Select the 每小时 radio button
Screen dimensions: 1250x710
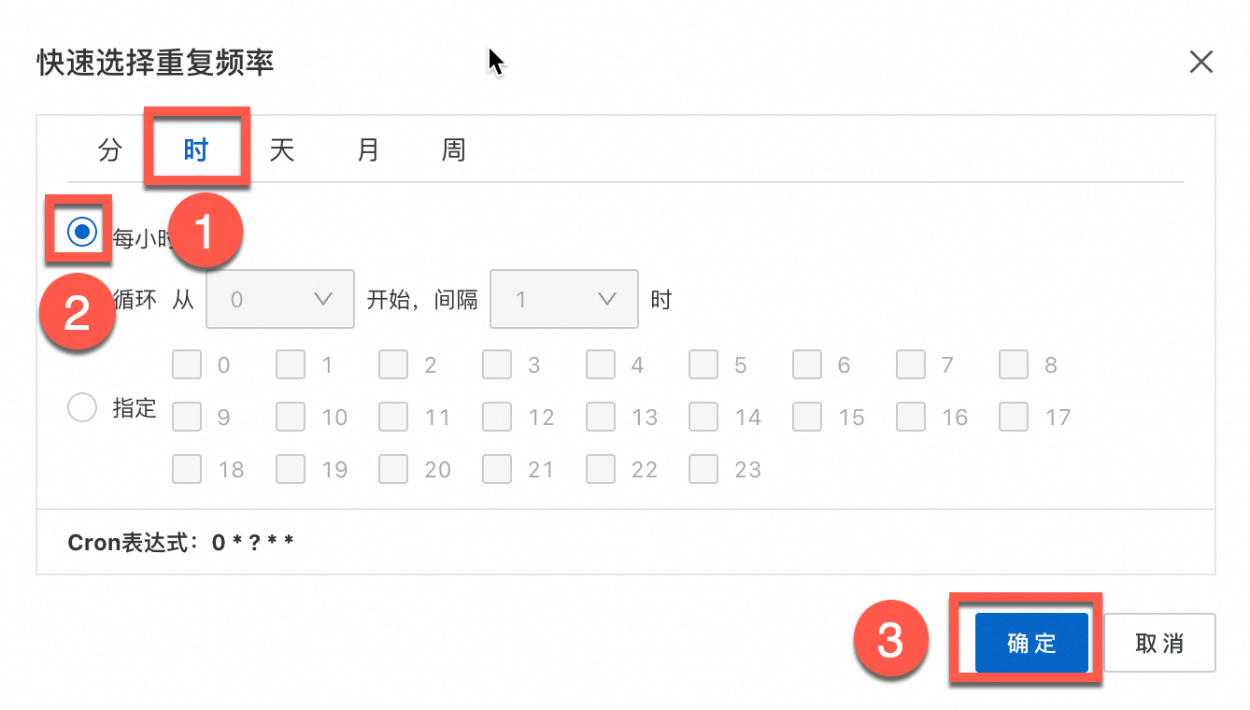pyautogui.click(x=83, y=232)
